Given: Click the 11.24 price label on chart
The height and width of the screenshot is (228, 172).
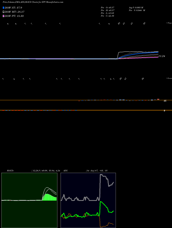Looking at the screenshot, I should 162,56.
